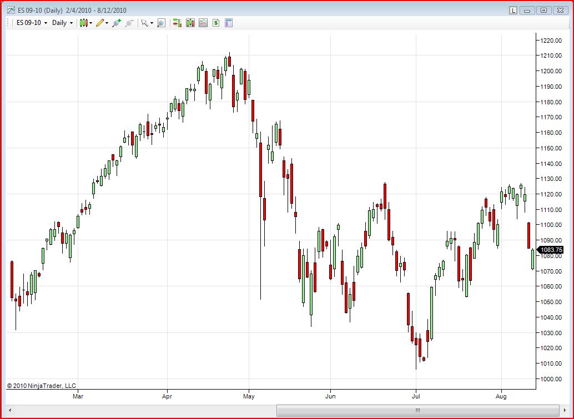Click the Mar date axis label
The height and width of the screenshot is (419, 574).
78,396
